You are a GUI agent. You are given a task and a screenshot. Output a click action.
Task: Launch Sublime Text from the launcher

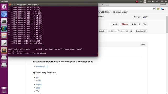pos(4,50)
